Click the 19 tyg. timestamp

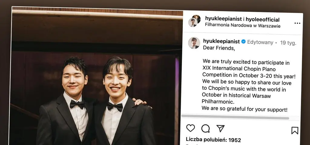tap(288, 43)
